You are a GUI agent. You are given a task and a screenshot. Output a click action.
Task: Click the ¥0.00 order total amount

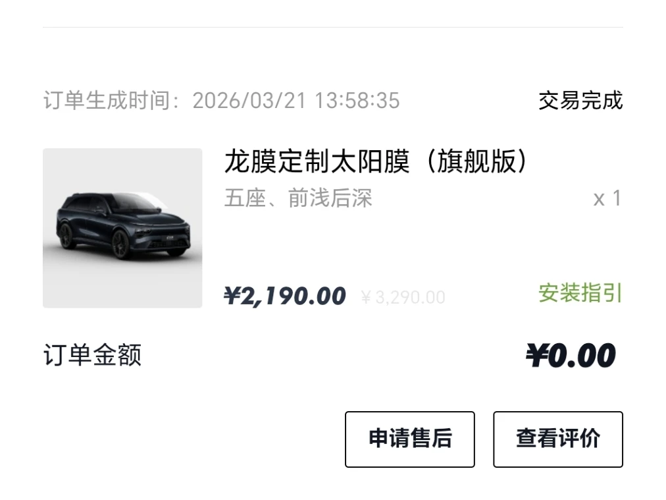[571, 356]
